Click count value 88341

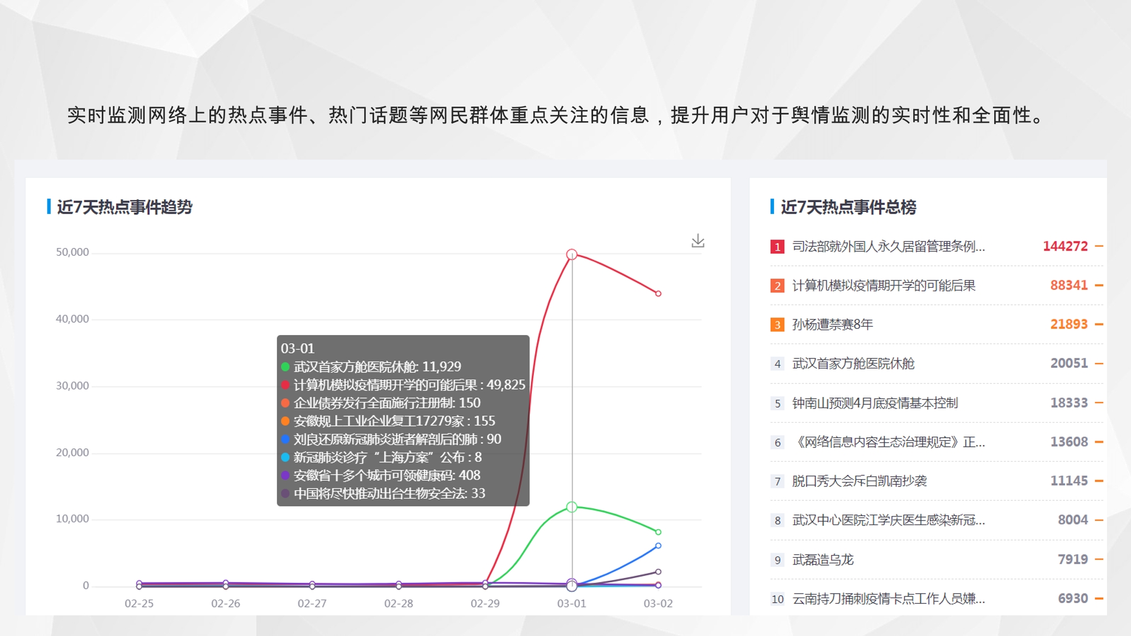[1069, 285]
